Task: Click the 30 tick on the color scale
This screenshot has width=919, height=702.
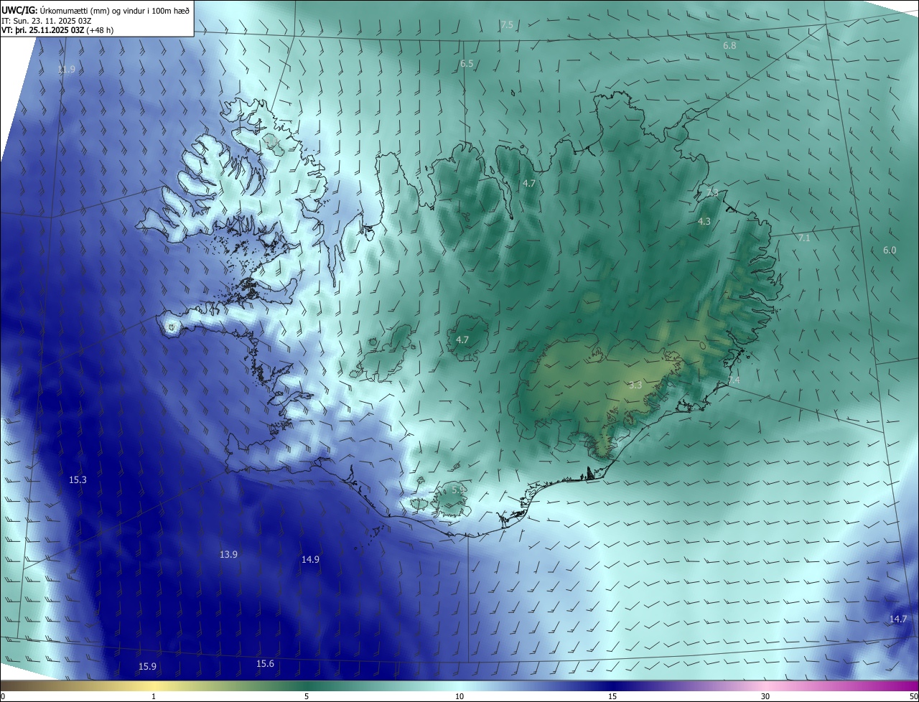Action: [x=765, y=696]
